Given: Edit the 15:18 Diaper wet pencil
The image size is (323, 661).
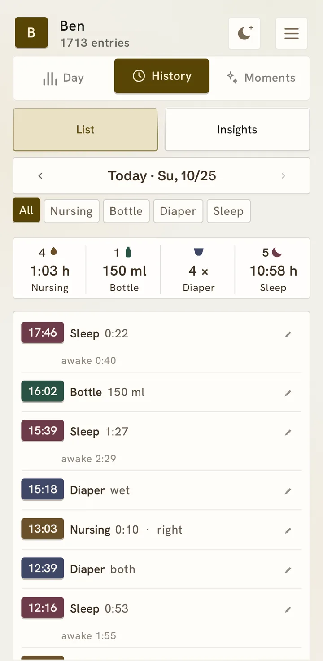Looking at the screenshot, I should click(288, 491).
